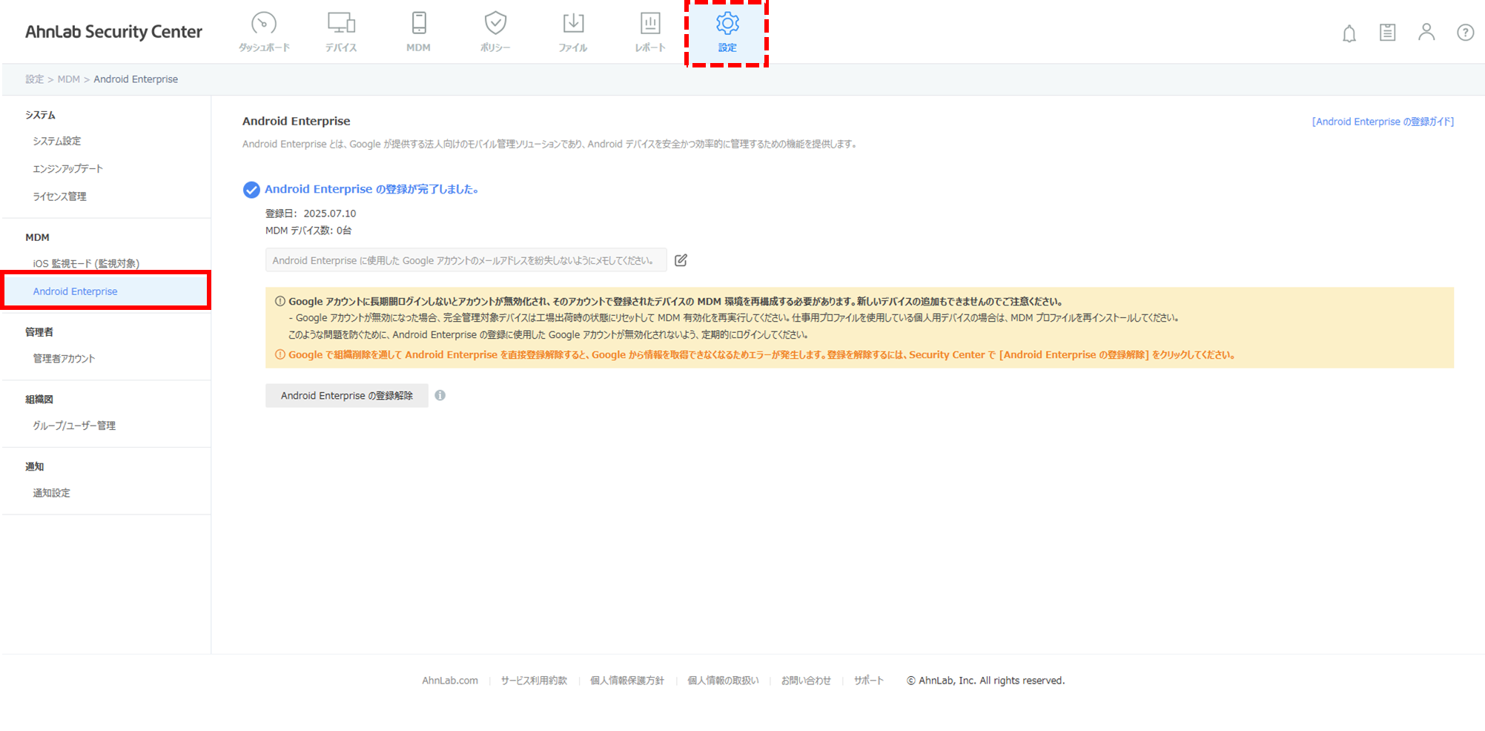Open 個人情報の取扱い footer link
The width and height of the screenshot is (1485, 731).
pyautogui.click(x=723, y=681)
